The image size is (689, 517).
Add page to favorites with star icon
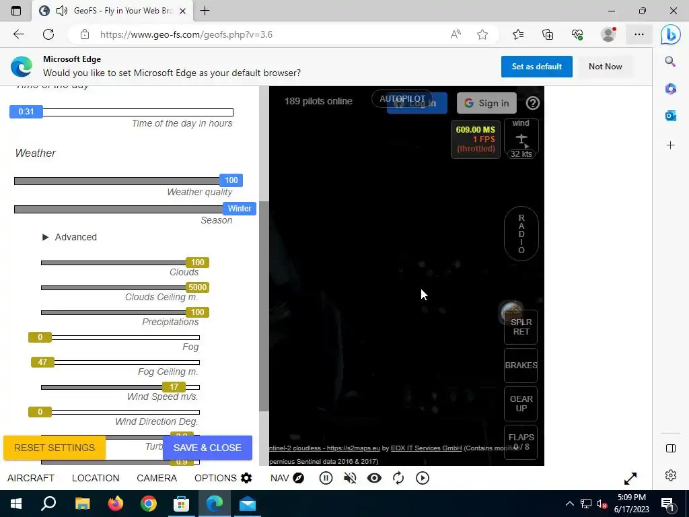(x=482, y=34)
